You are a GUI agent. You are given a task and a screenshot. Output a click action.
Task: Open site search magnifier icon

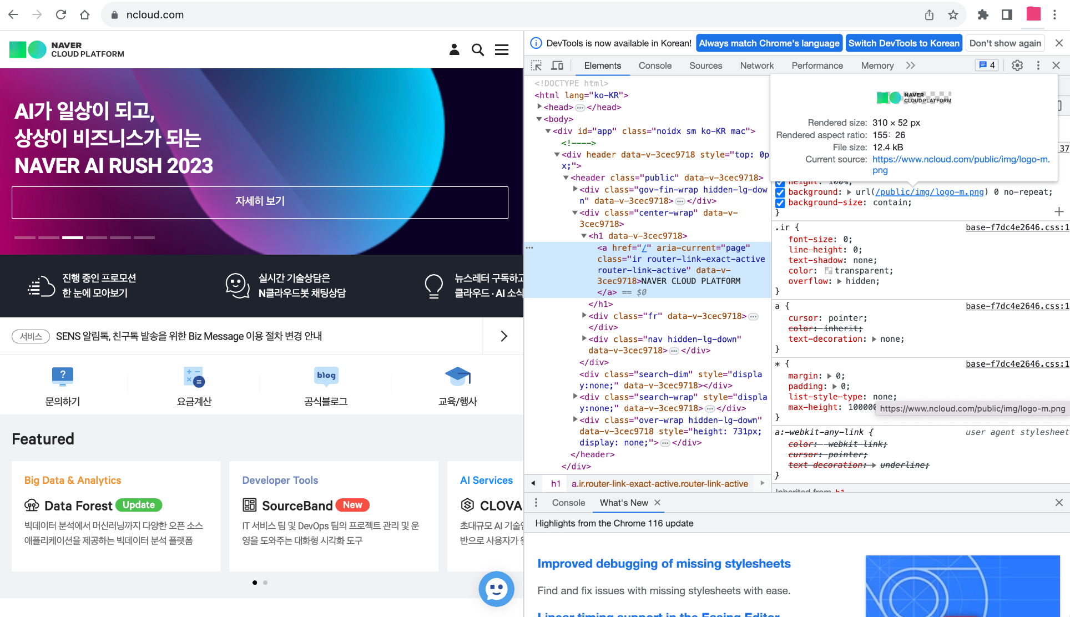[478, 50]
